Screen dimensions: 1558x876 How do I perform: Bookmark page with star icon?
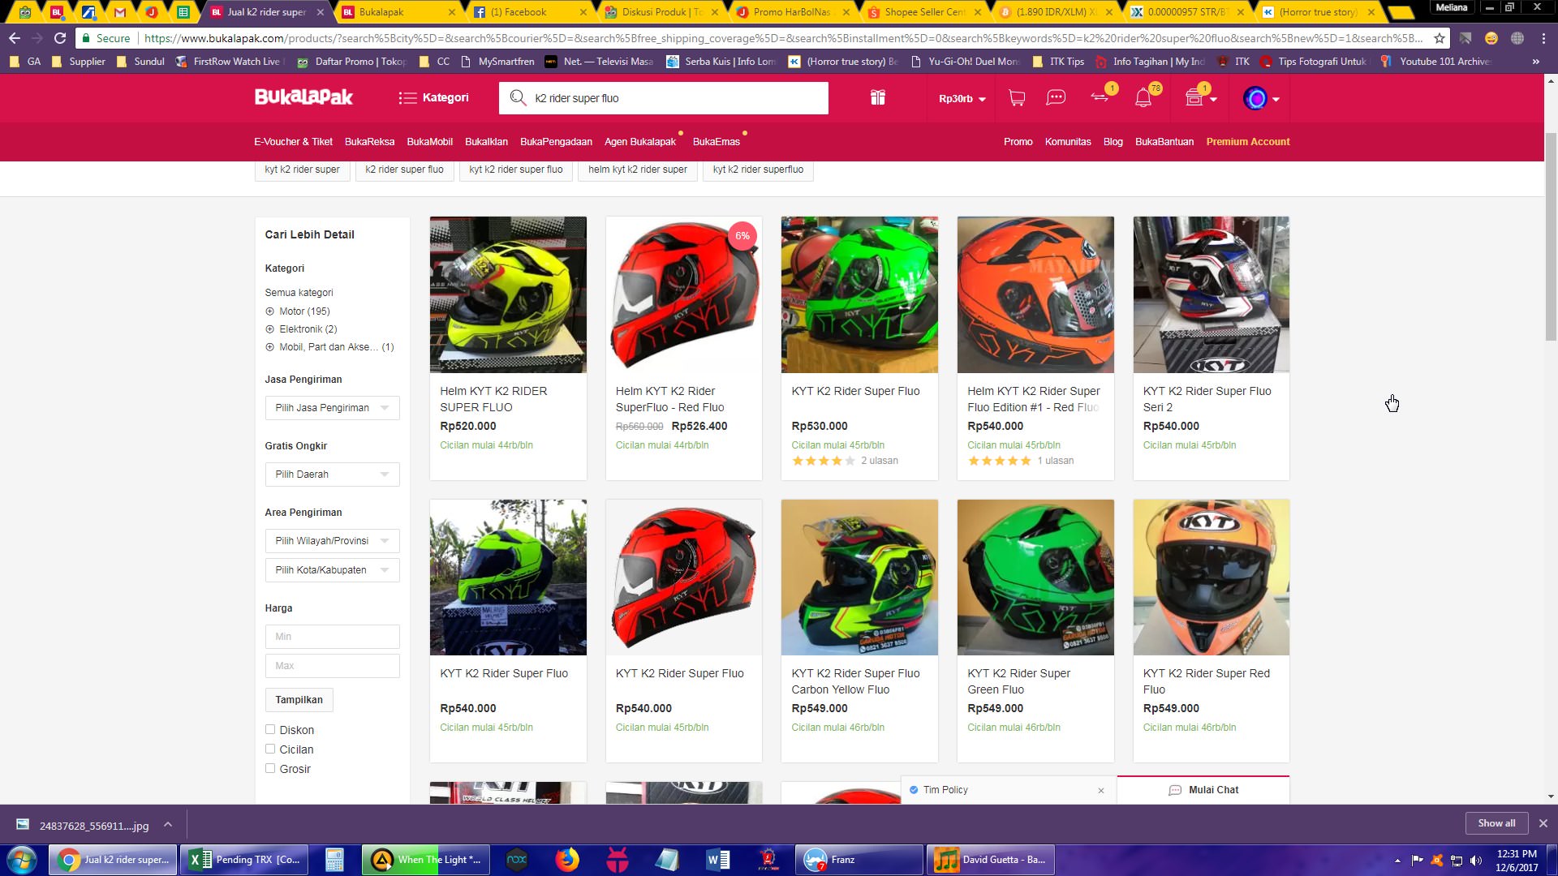click(1439, 38)
